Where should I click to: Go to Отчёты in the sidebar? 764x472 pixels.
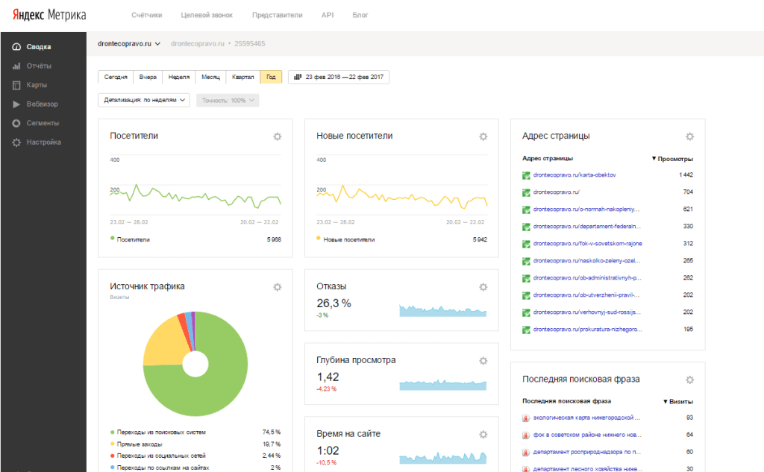[x=39, y=66]
